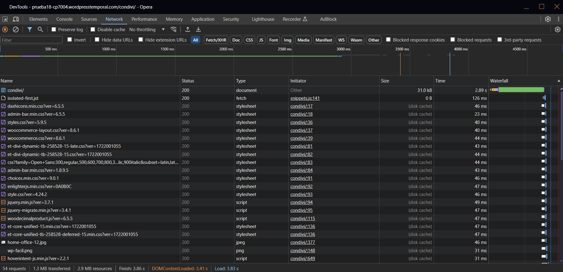Click Export HAR download icon
Image resolution: width=563 pixels, height=272 pixels.
point(198,29)
